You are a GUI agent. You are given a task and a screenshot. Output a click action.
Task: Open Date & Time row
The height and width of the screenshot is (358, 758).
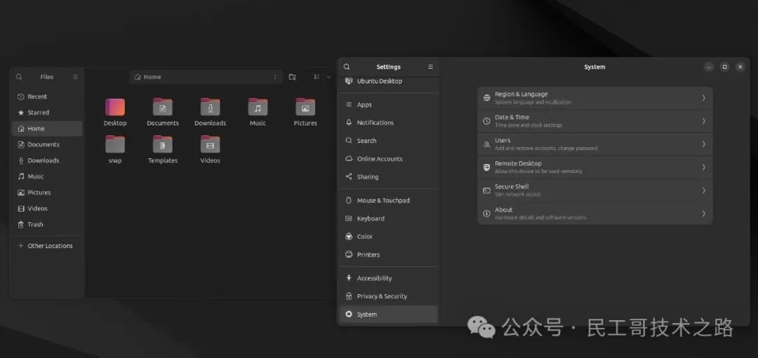point(594,121)
